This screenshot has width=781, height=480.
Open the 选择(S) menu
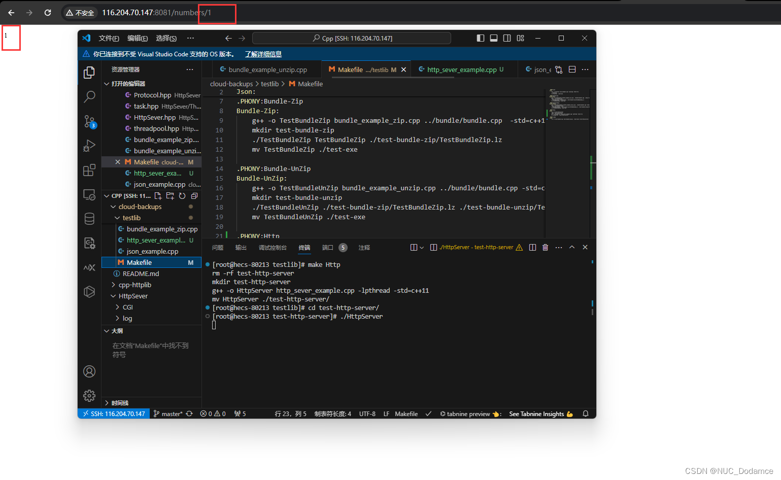coord(166,38)
